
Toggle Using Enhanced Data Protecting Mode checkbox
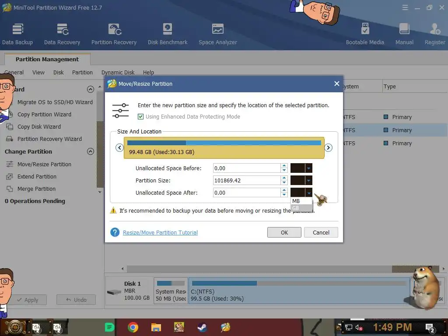click(140, 116)
